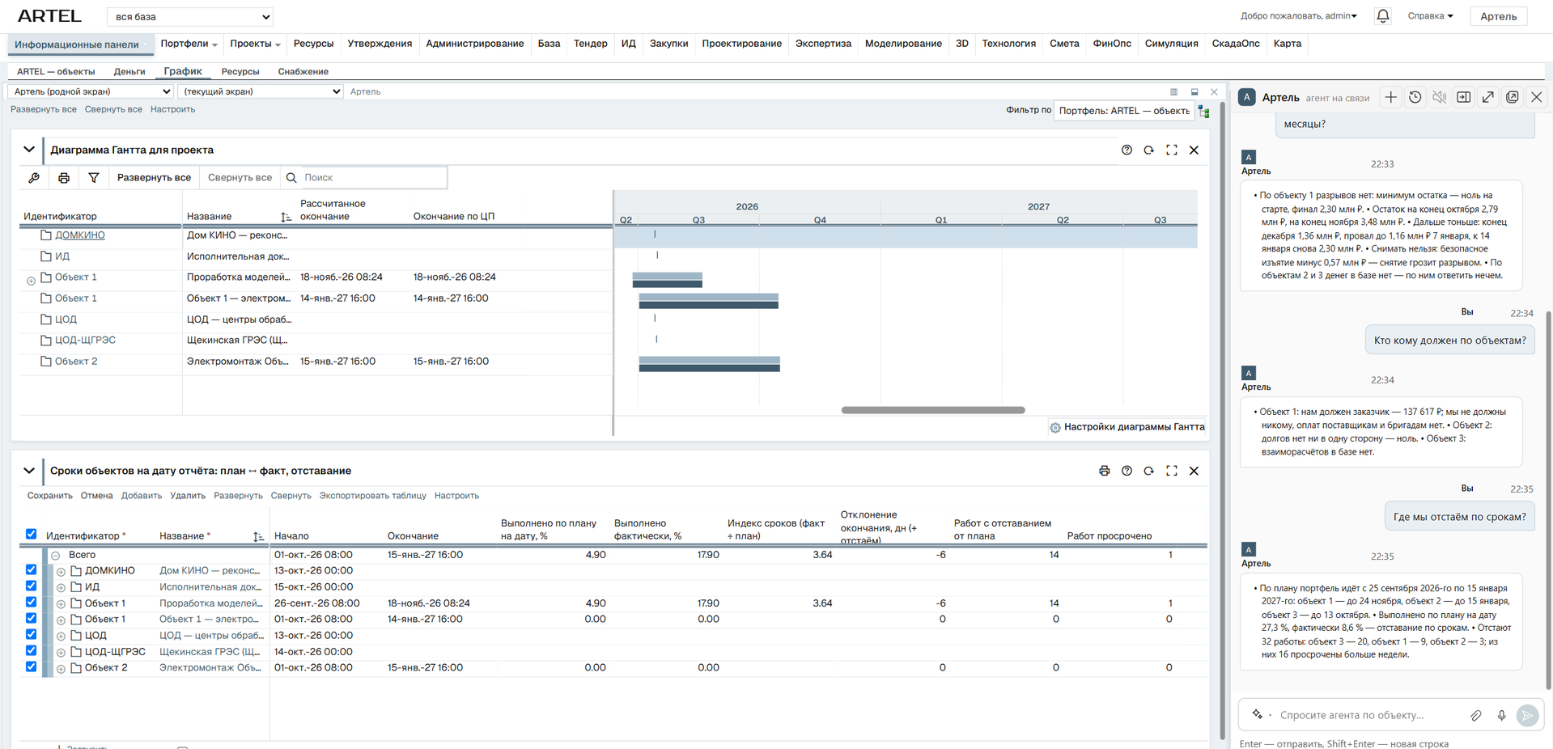Collapse the Gantt diagram panel chevron

pyautogui.click(x=29, y=150)
